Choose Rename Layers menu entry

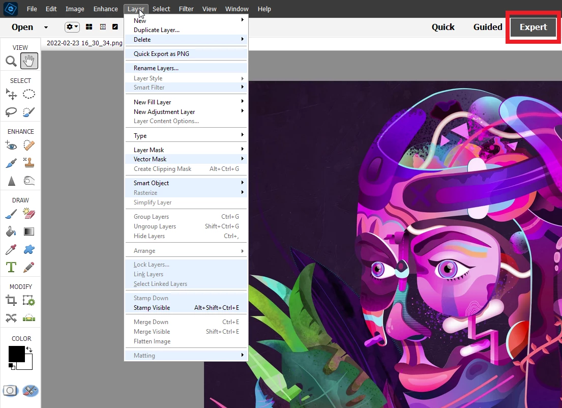(186, 68)
